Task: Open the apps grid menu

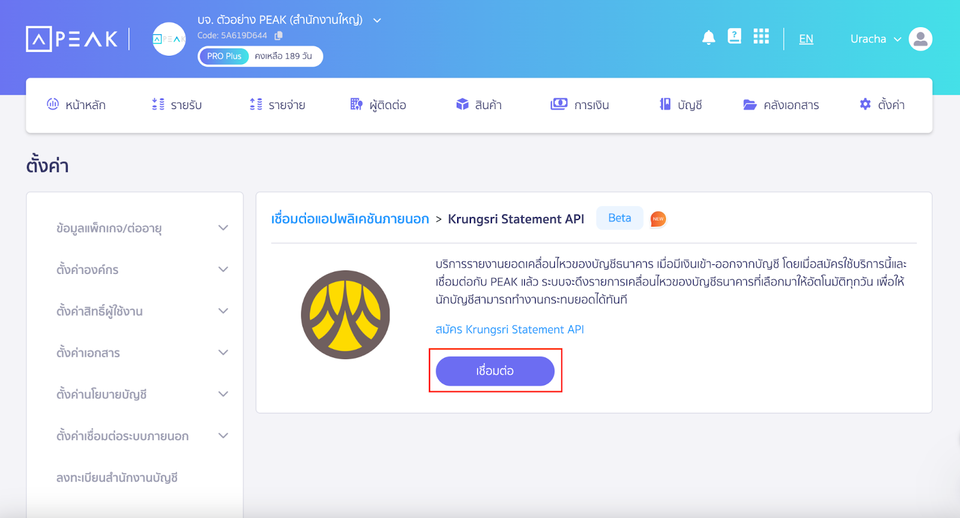Action: click(x=761, y=37)
